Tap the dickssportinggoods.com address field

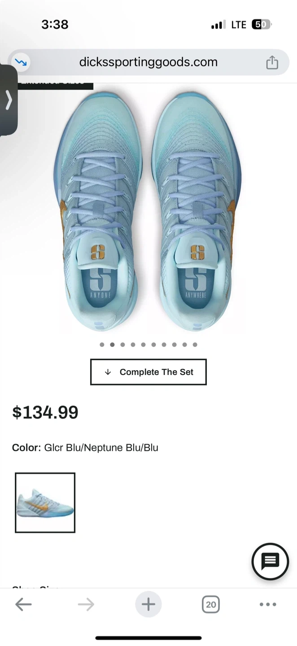[148, 62]
